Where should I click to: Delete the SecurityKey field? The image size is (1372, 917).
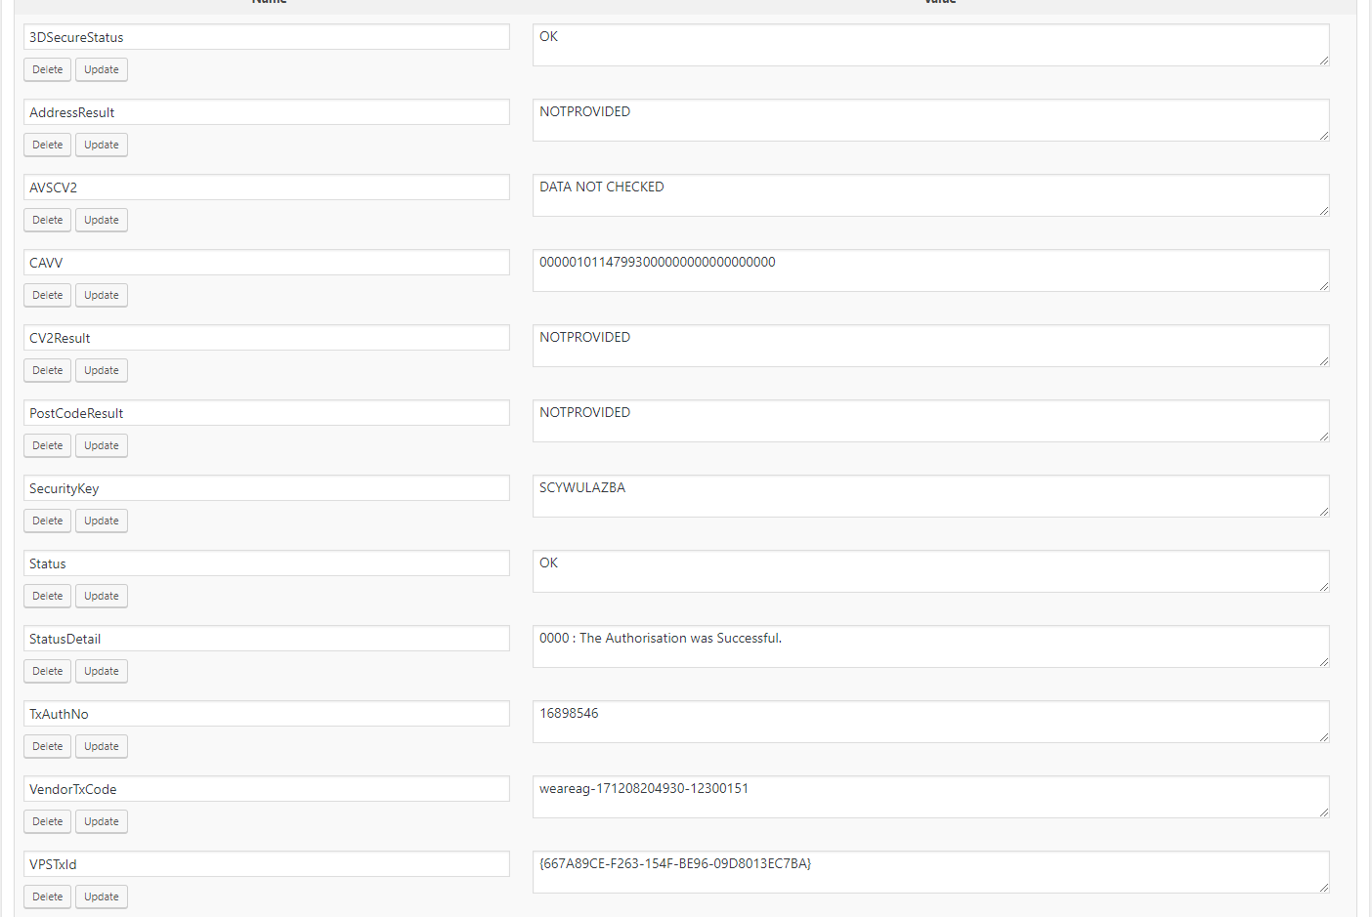point(47,521)
